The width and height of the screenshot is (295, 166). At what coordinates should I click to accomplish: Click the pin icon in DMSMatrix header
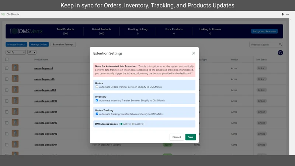282,14
